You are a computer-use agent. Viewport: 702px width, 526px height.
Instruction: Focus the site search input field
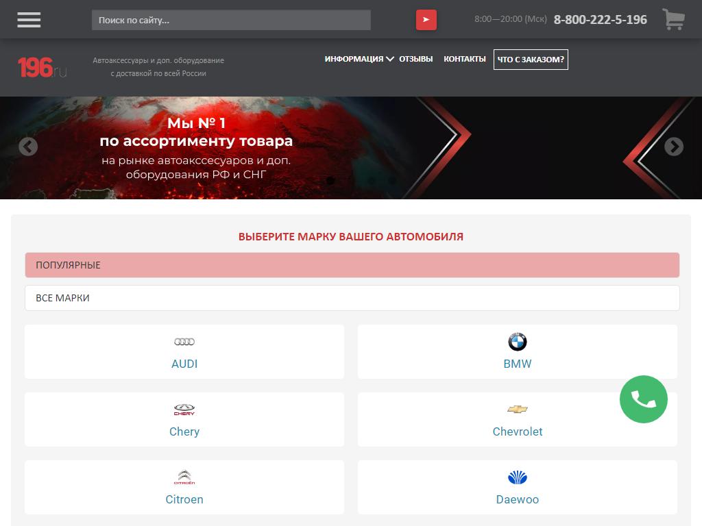pyautogui.click(x=231, y=20)
